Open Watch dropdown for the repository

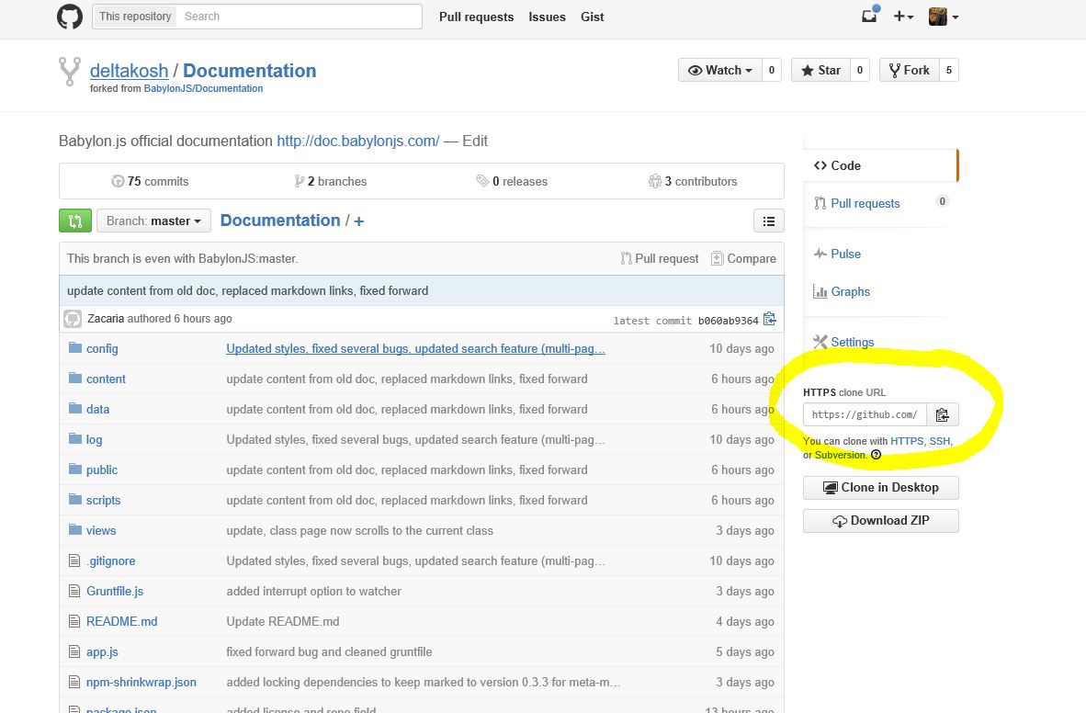pos(719,70)
